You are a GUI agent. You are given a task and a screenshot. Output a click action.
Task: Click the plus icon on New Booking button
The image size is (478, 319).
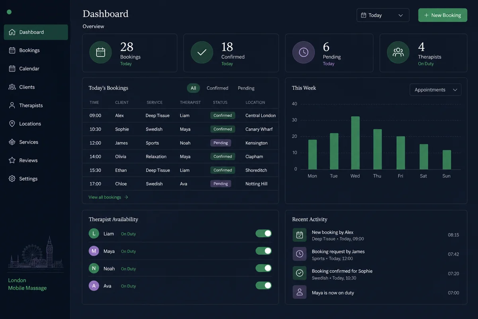426,15
